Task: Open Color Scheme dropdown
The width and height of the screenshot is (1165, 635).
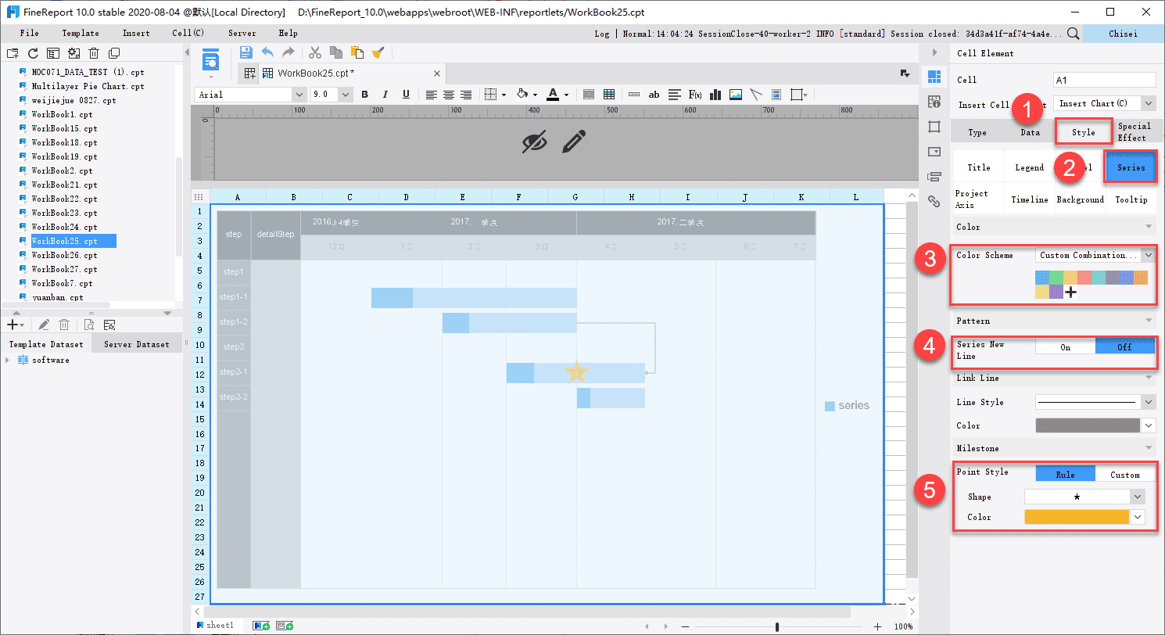Action: click(1148, 255)
